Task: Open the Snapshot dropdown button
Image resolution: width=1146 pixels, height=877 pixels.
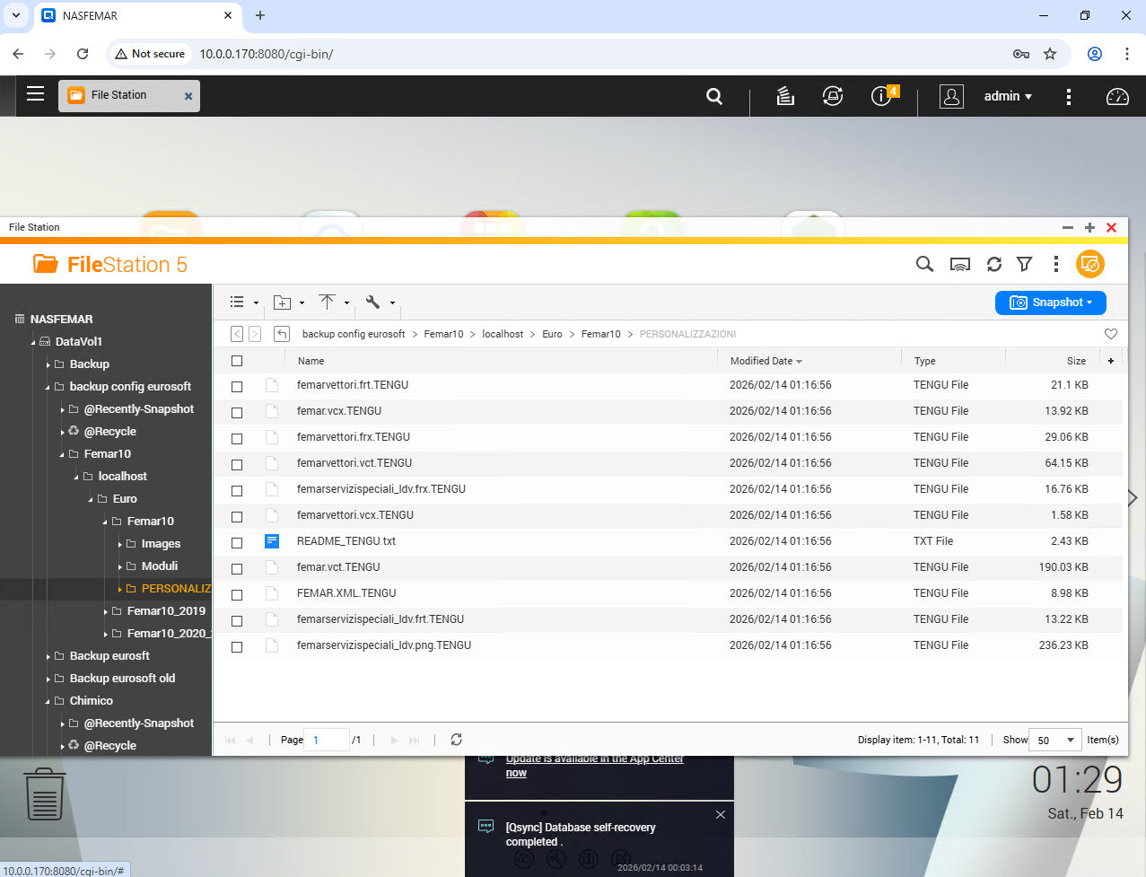Action: coord(1051,303)
